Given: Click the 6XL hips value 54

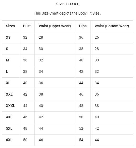Looking at the screenshot, I should tap(81, 140).
